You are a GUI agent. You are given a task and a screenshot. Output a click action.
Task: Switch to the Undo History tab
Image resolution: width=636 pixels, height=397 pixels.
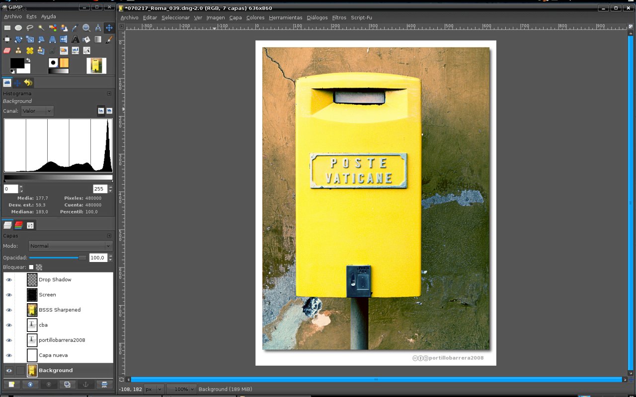pos(28,83)
